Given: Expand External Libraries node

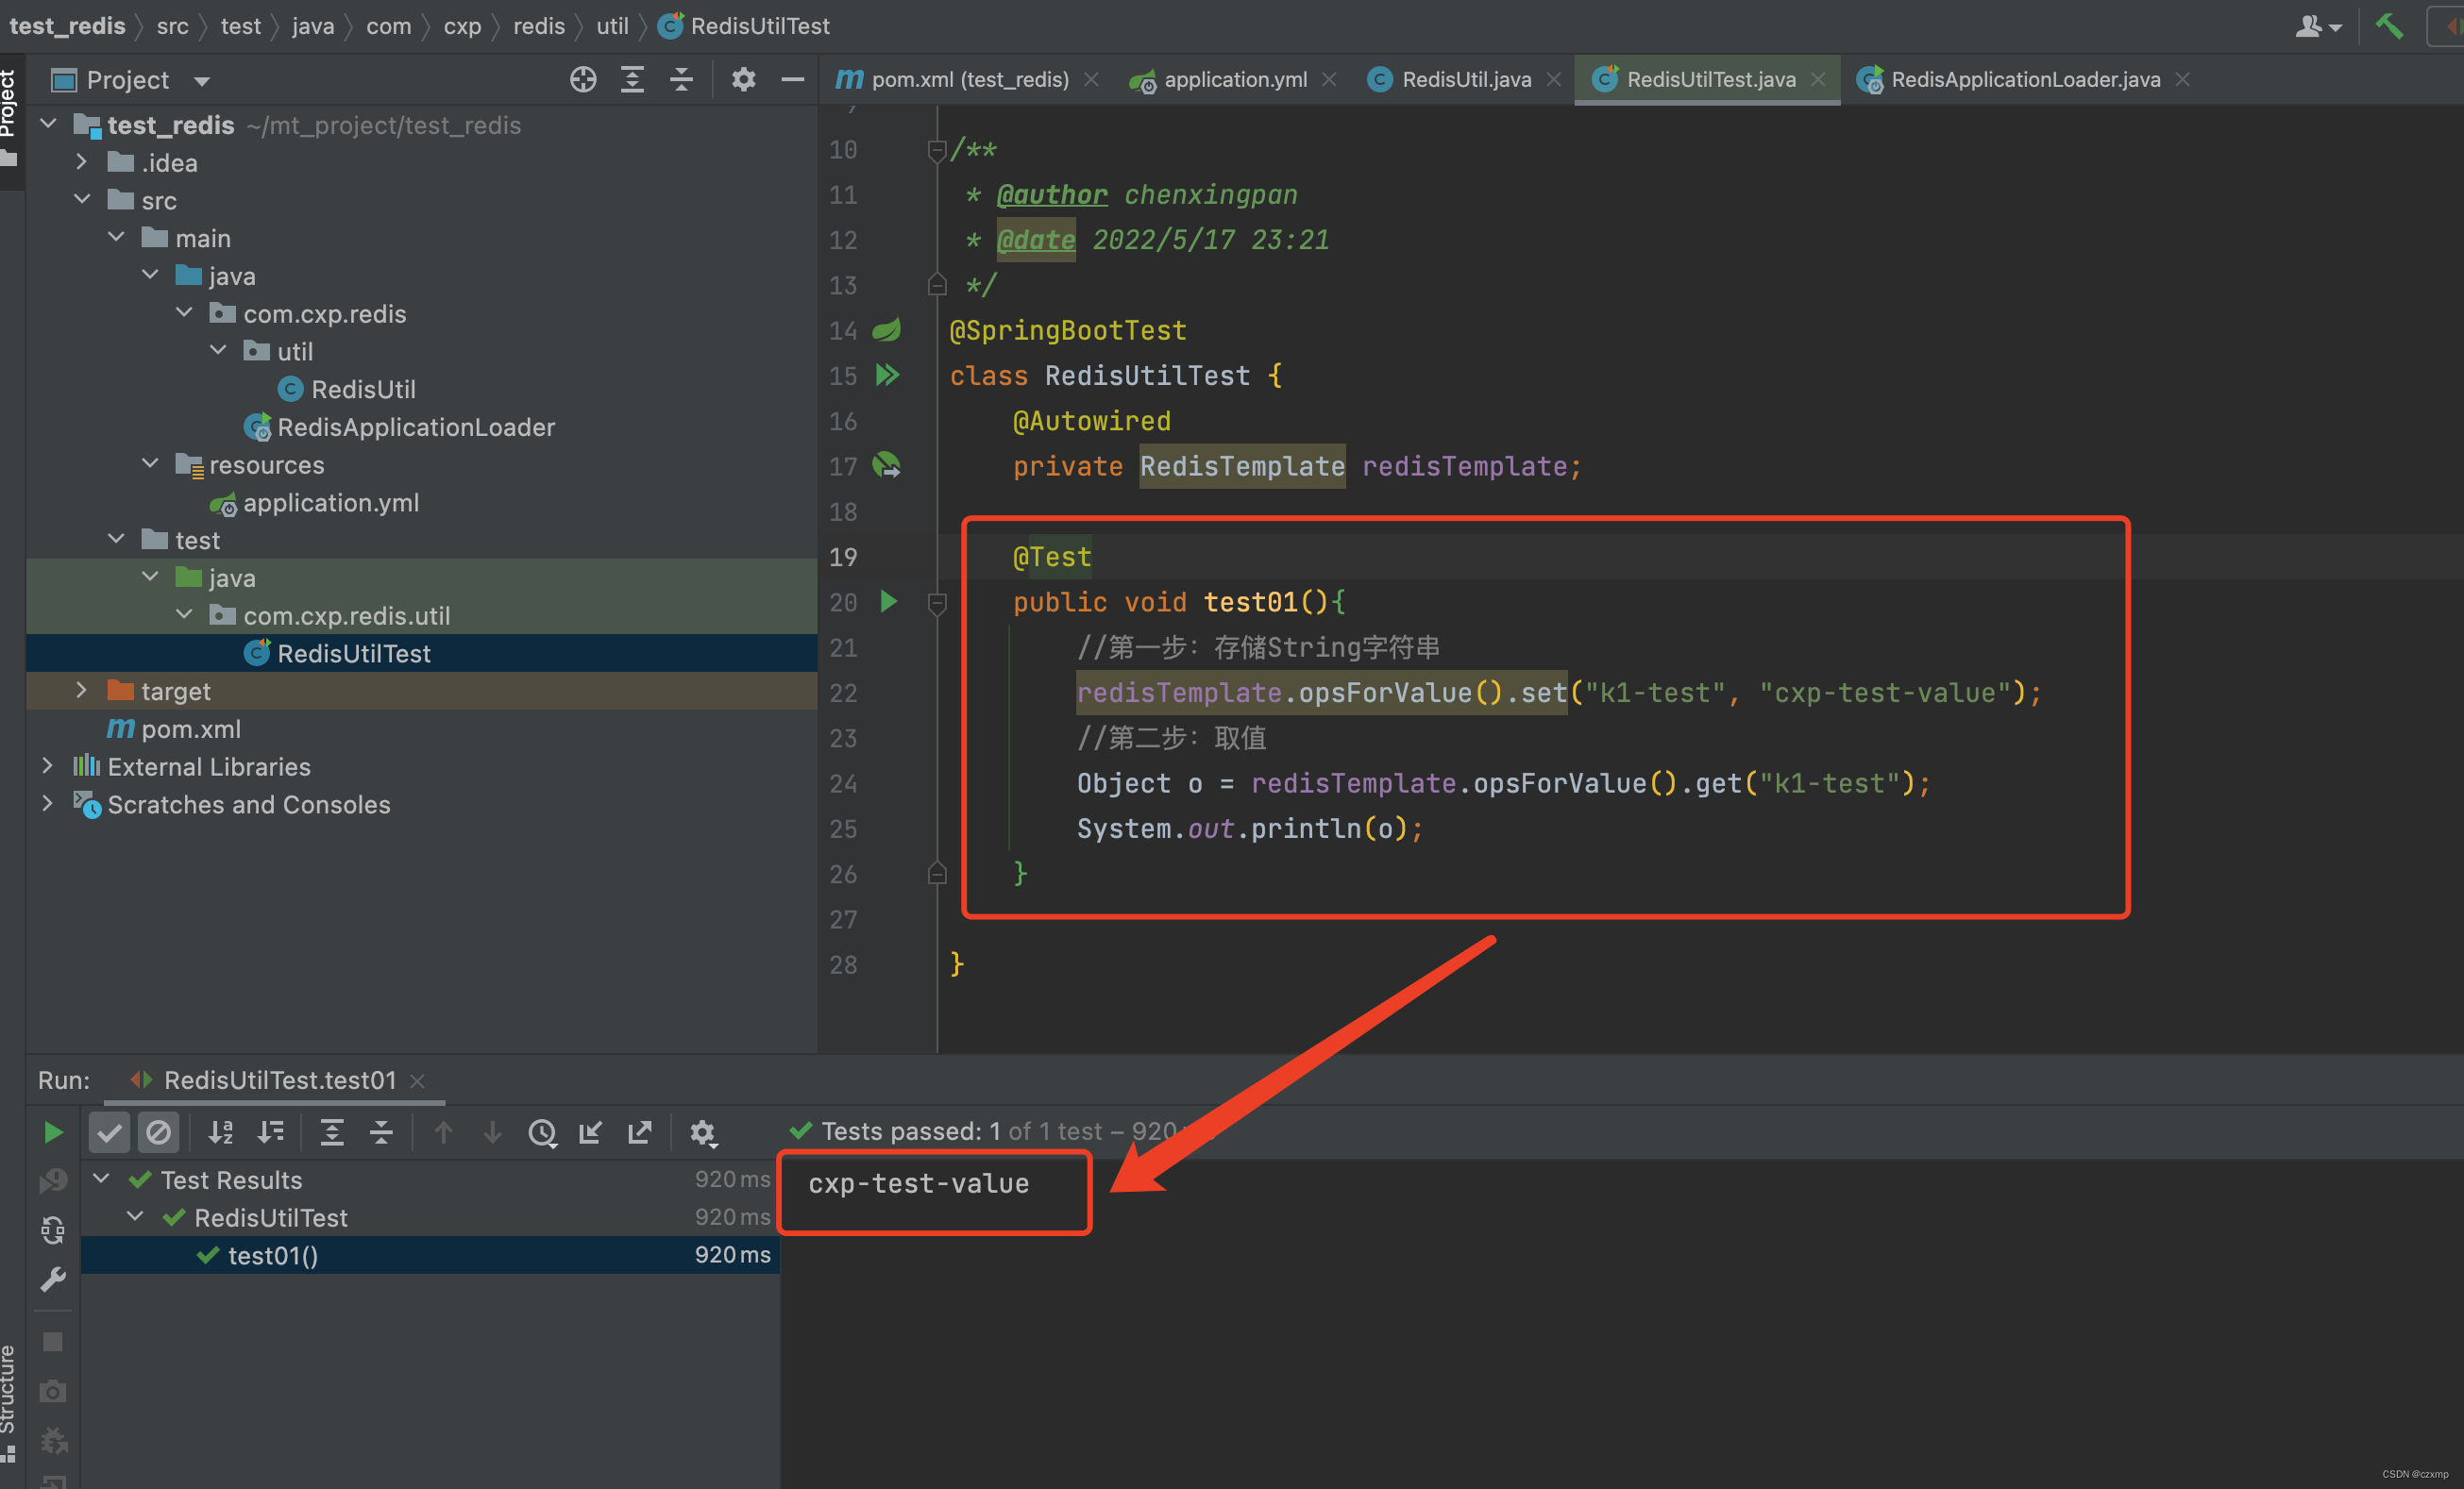Looking at the screenshot, I should pos(47,765).
